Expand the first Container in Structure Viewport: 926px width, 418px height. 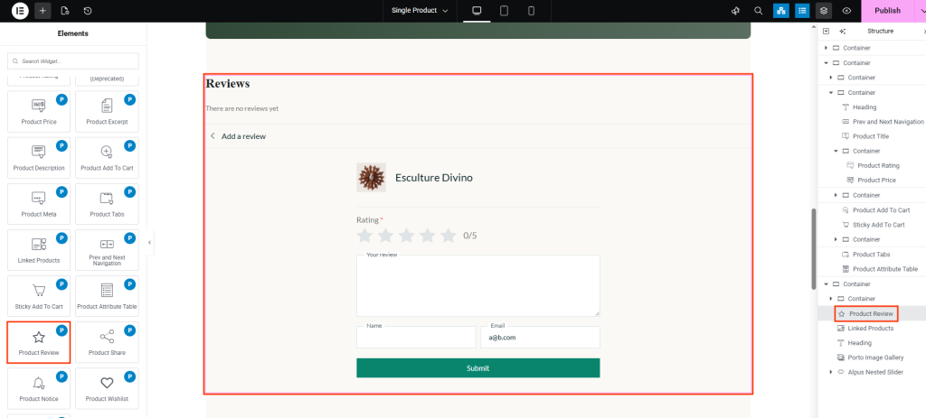[826, 48]
